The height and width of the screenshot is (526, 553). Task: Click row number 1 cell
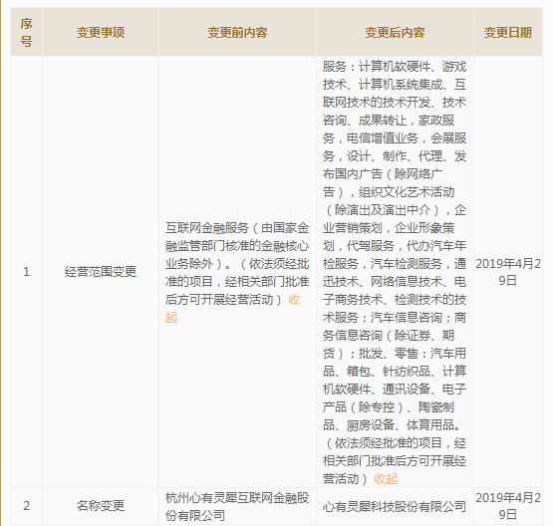coord(26,272)
